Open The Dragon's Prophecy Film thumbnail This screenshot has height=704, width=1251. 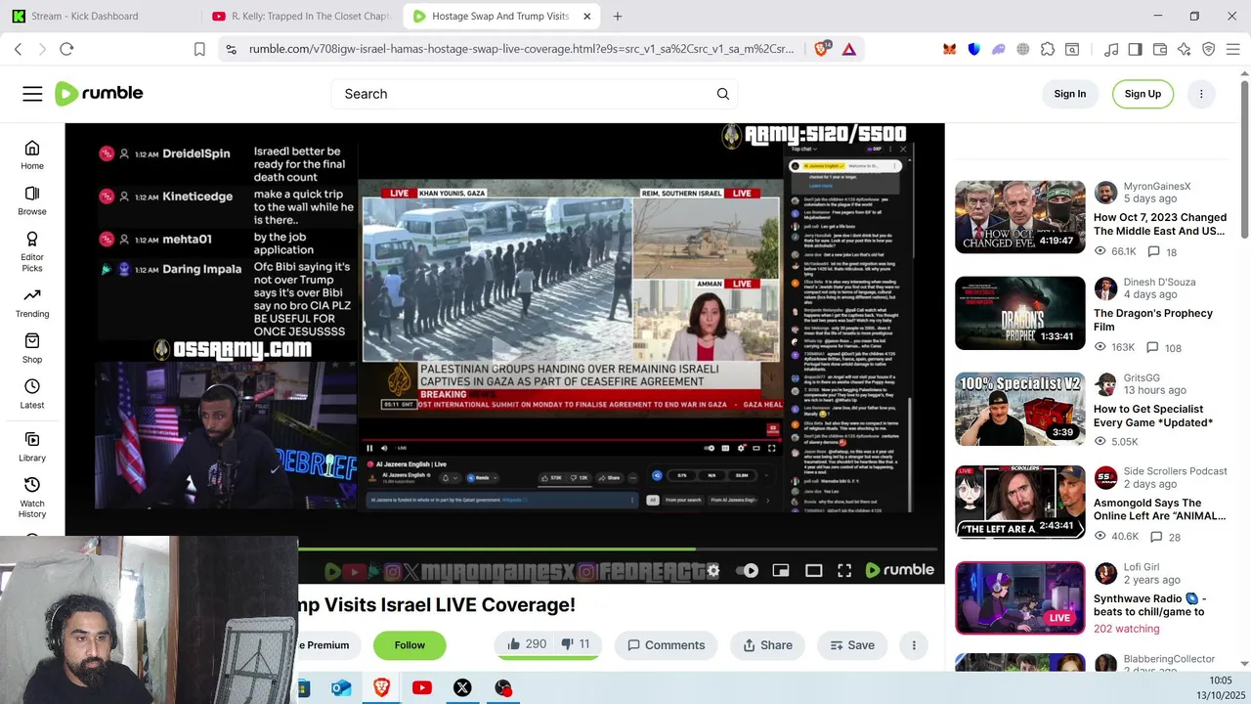pyautogui.click(x=1020, y=313)
